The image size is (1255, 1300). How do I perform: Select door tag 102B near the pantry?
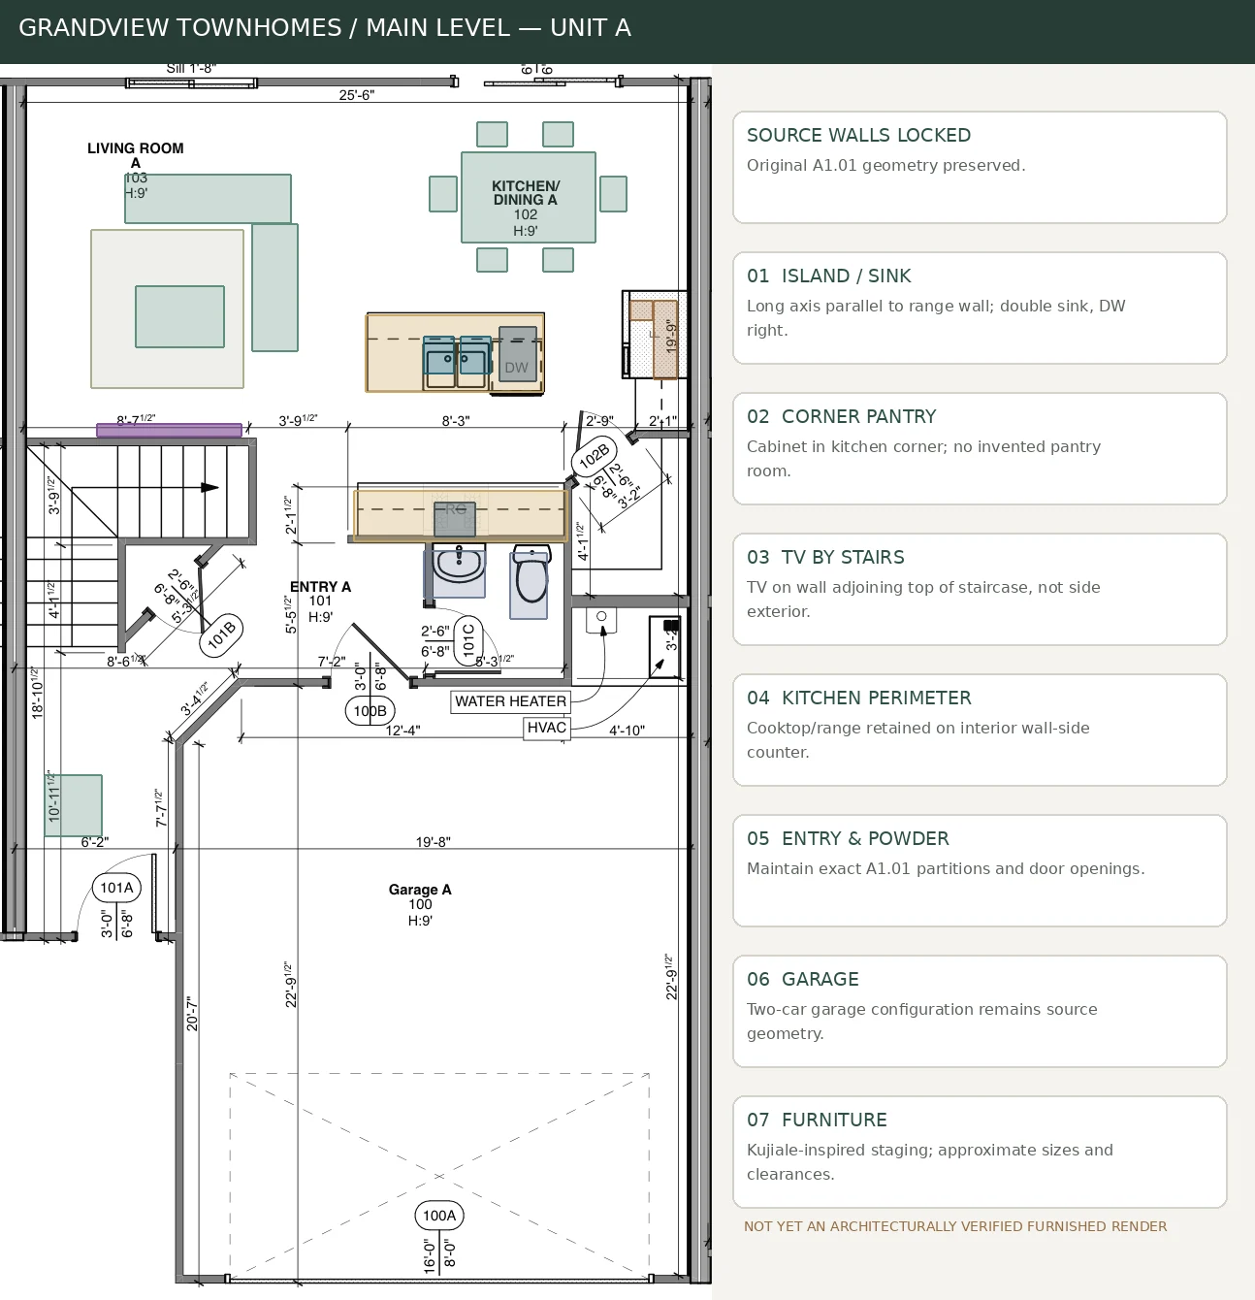[593, 456]
